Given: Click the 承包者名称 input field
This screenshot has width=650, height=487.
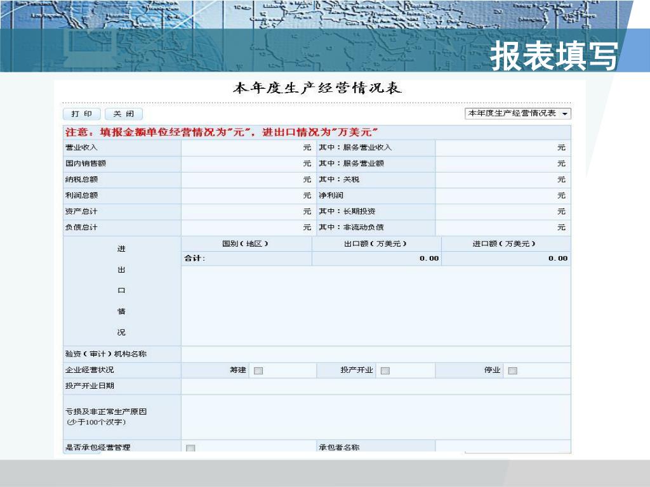Looking at the screenshot, I should point(503,446).
